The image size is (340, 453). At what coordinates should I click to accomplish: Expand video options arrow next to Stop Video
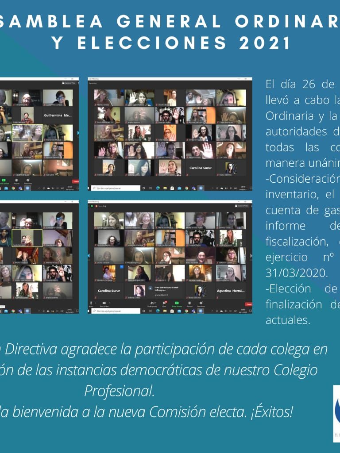click(109, 303)
